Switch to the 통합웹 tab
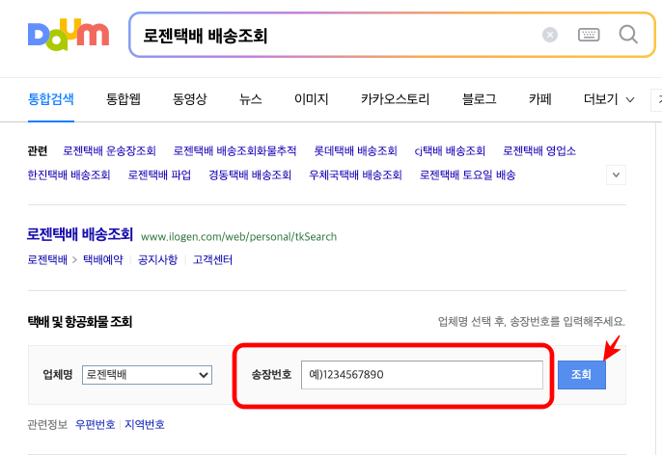Image resolution: width=662 pixels, height=455 pixels. click(x=123, y=99)
